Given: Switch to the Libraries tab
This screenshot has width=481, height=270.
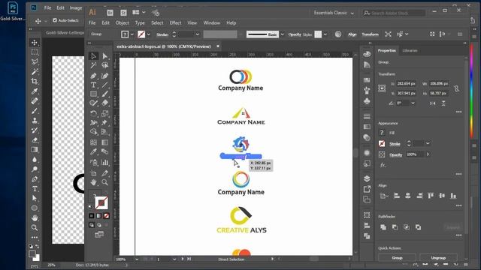Looking at the screenshot, I should click(x=410, y=50).
